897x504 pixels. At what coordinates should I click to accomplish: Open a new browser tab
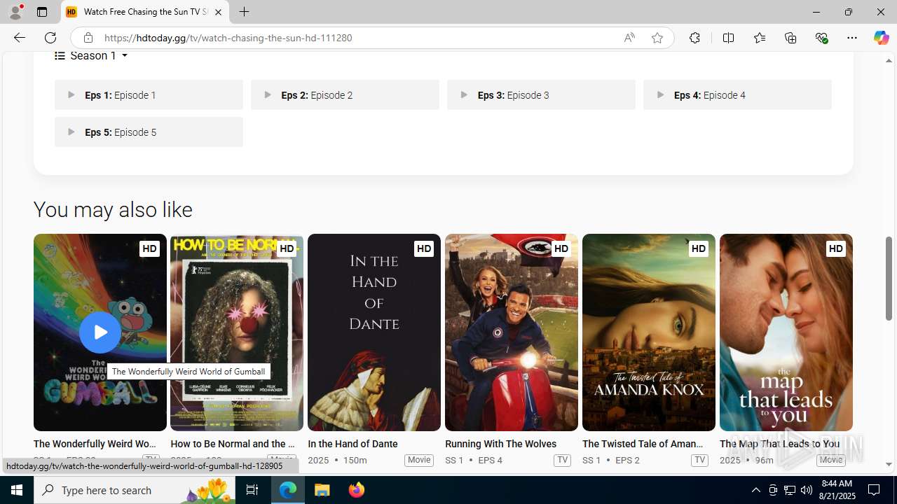(244, 12)
